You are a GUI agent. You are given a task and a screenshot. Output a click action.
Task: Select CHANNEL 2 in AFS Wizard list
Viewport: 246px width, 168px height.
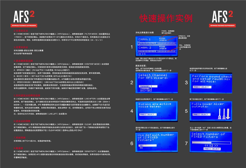click(x=146, y=89)
